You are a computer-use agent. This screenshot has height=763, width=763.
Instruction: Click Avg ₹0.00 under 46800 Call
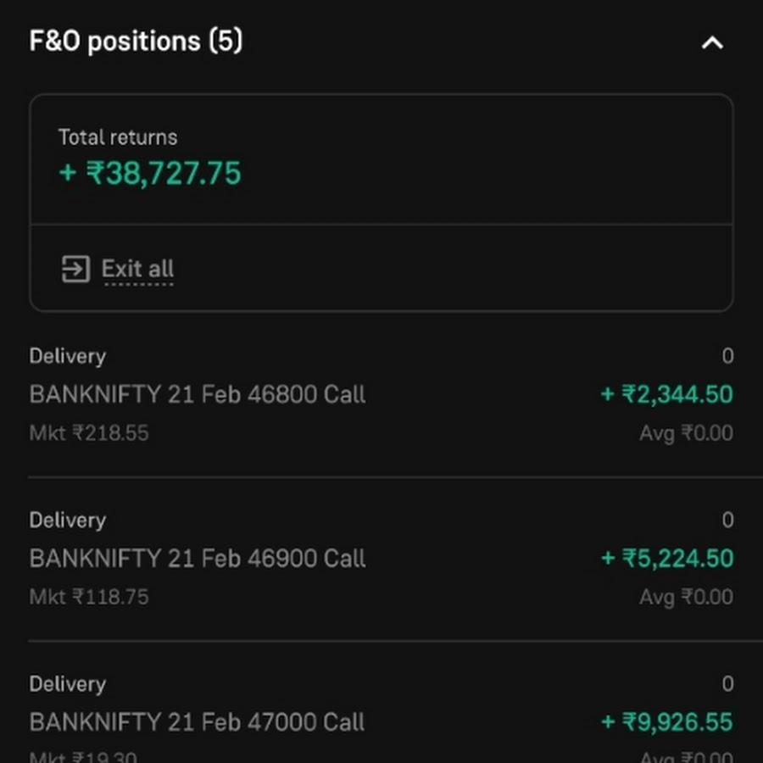point(686,433)
